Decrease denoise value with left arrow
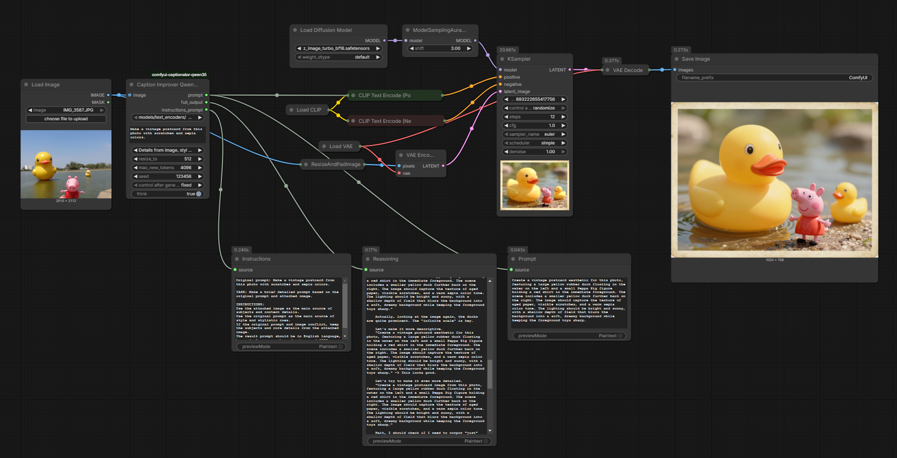 click(x=506, y=152)
